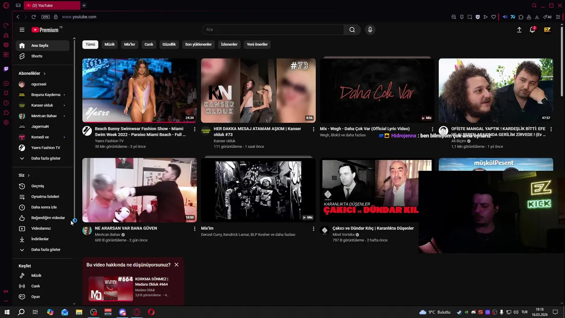This screenshot has width=565, height=318.
Task: Select the Yeni öneriler filter chip
Action: tap(257, 44)
